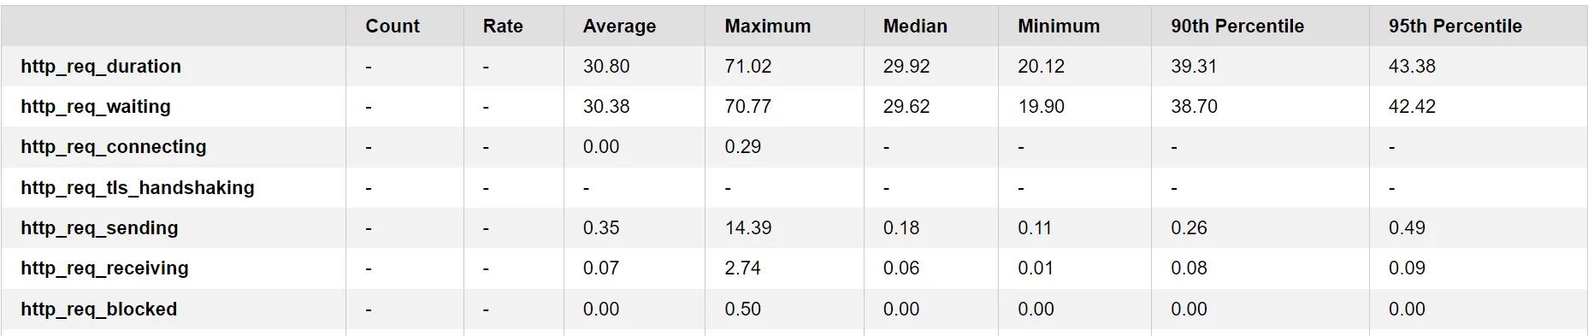This screenshot has width=1588, height=336.
Task: Click the 71.02 maximum duration value
Action: 748,67
